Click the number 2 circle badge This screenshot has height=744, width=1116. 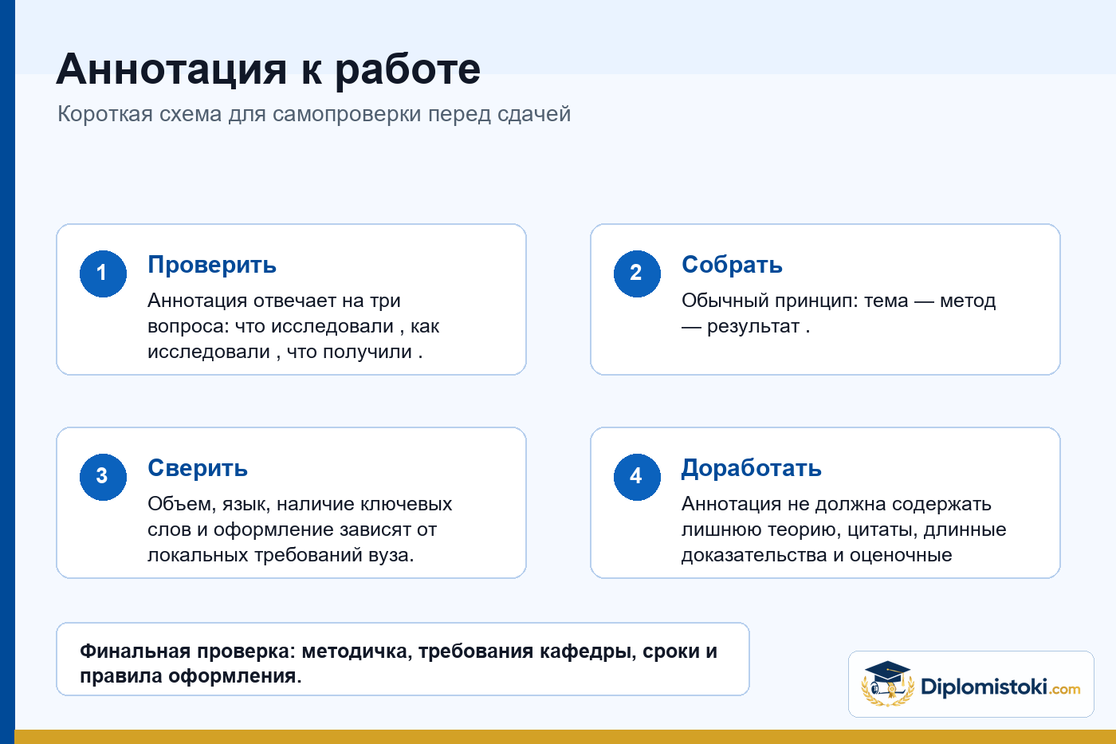[x=637, y=274]
